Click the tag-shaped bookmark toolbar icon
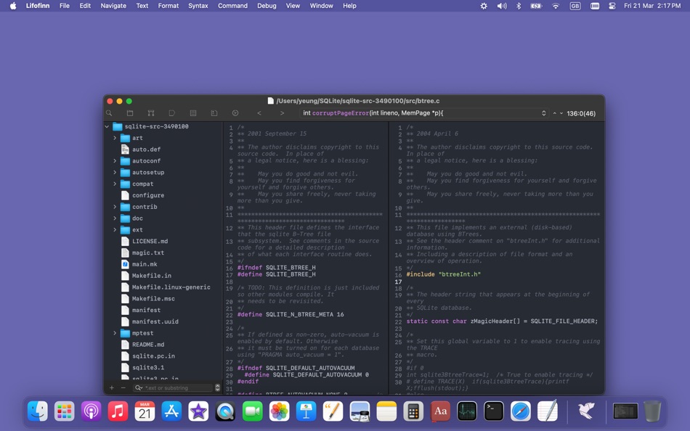The image size is (690, 431). (172, 113)
